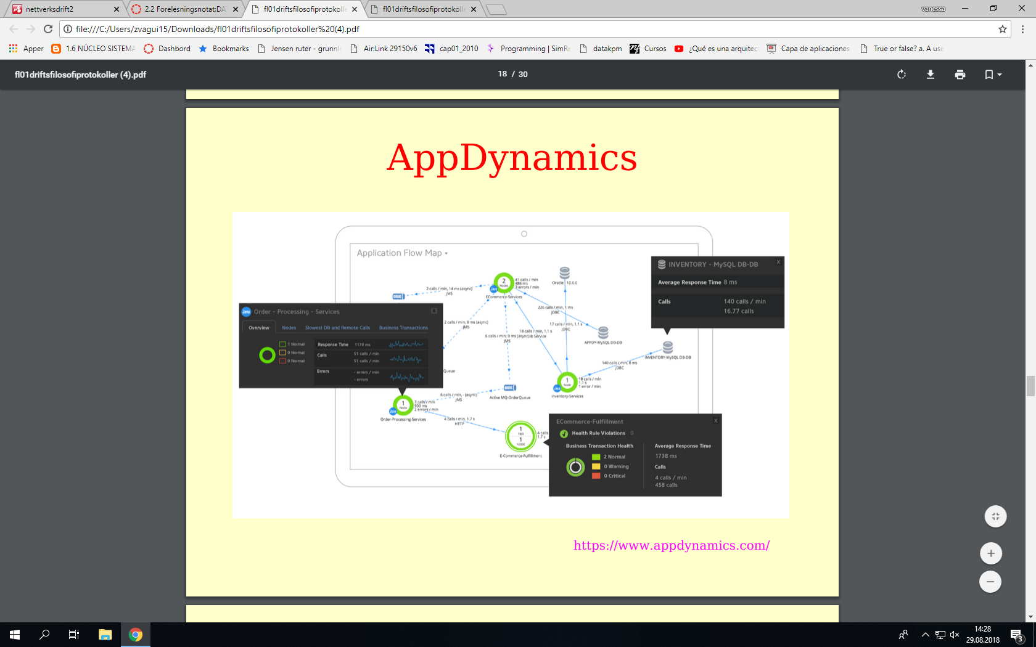Screen dimensions: 1036x647
Task: Click the scrollbar down arrow
Action: pos(1030,617)
